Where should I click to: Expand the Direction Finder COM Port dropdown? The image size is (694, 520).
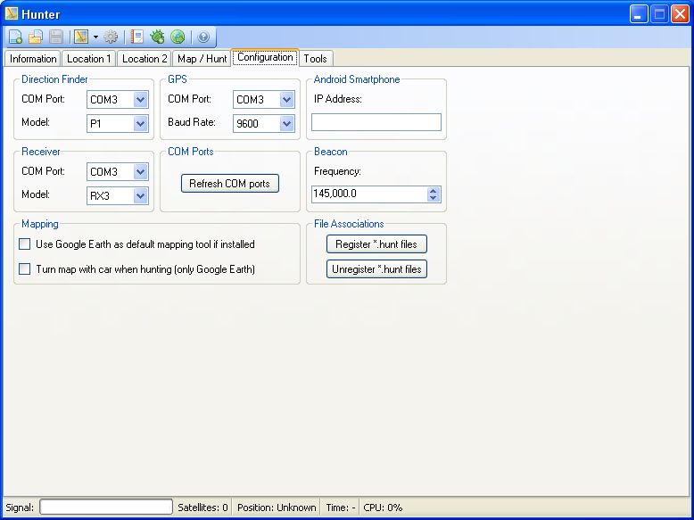point(140,100)
